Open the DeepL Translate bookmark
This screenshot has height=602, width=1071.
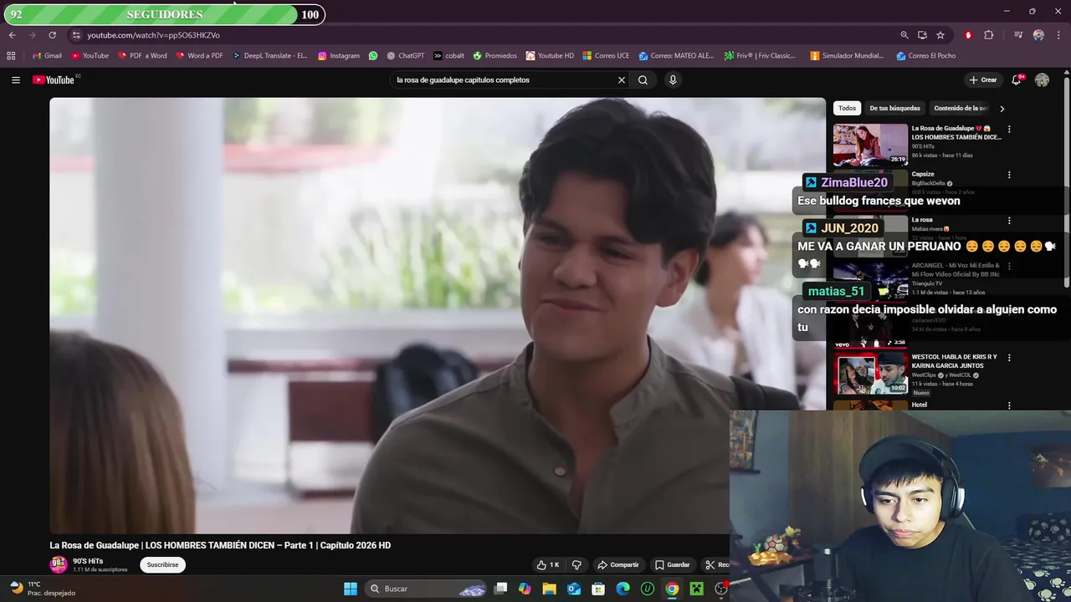coord(269,56)
